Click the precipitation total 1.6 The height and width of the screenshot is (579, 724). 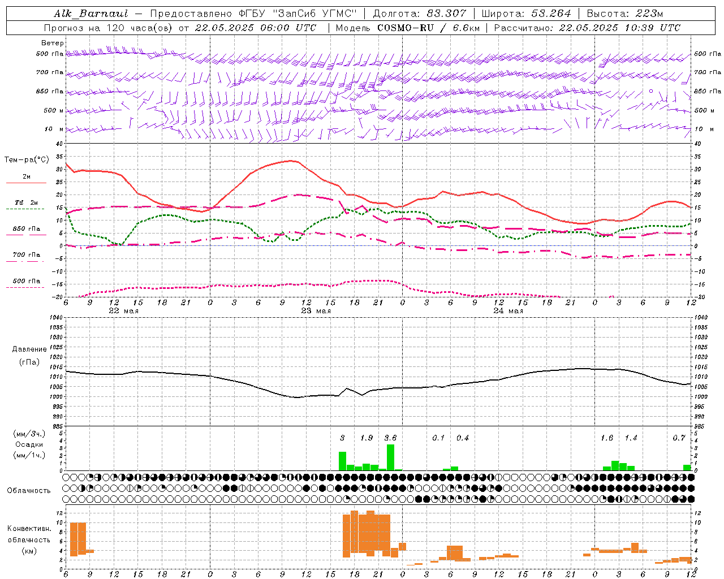[606, 438]
